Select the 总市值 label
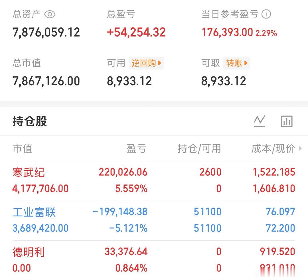 pos(27,63)
